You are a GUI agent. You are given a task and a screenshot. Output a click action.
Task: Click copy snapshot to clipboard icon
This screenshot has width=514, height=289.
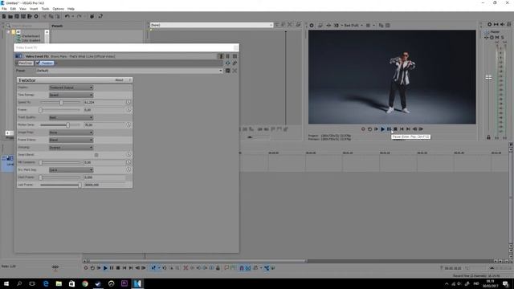coord(381,25)
